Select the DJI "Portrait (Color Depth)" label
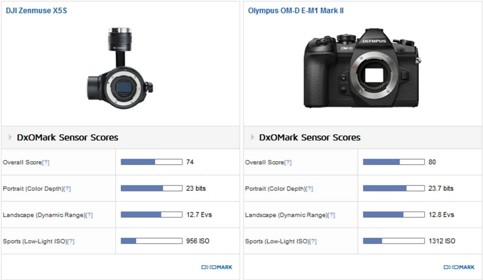 pos(33,189)
